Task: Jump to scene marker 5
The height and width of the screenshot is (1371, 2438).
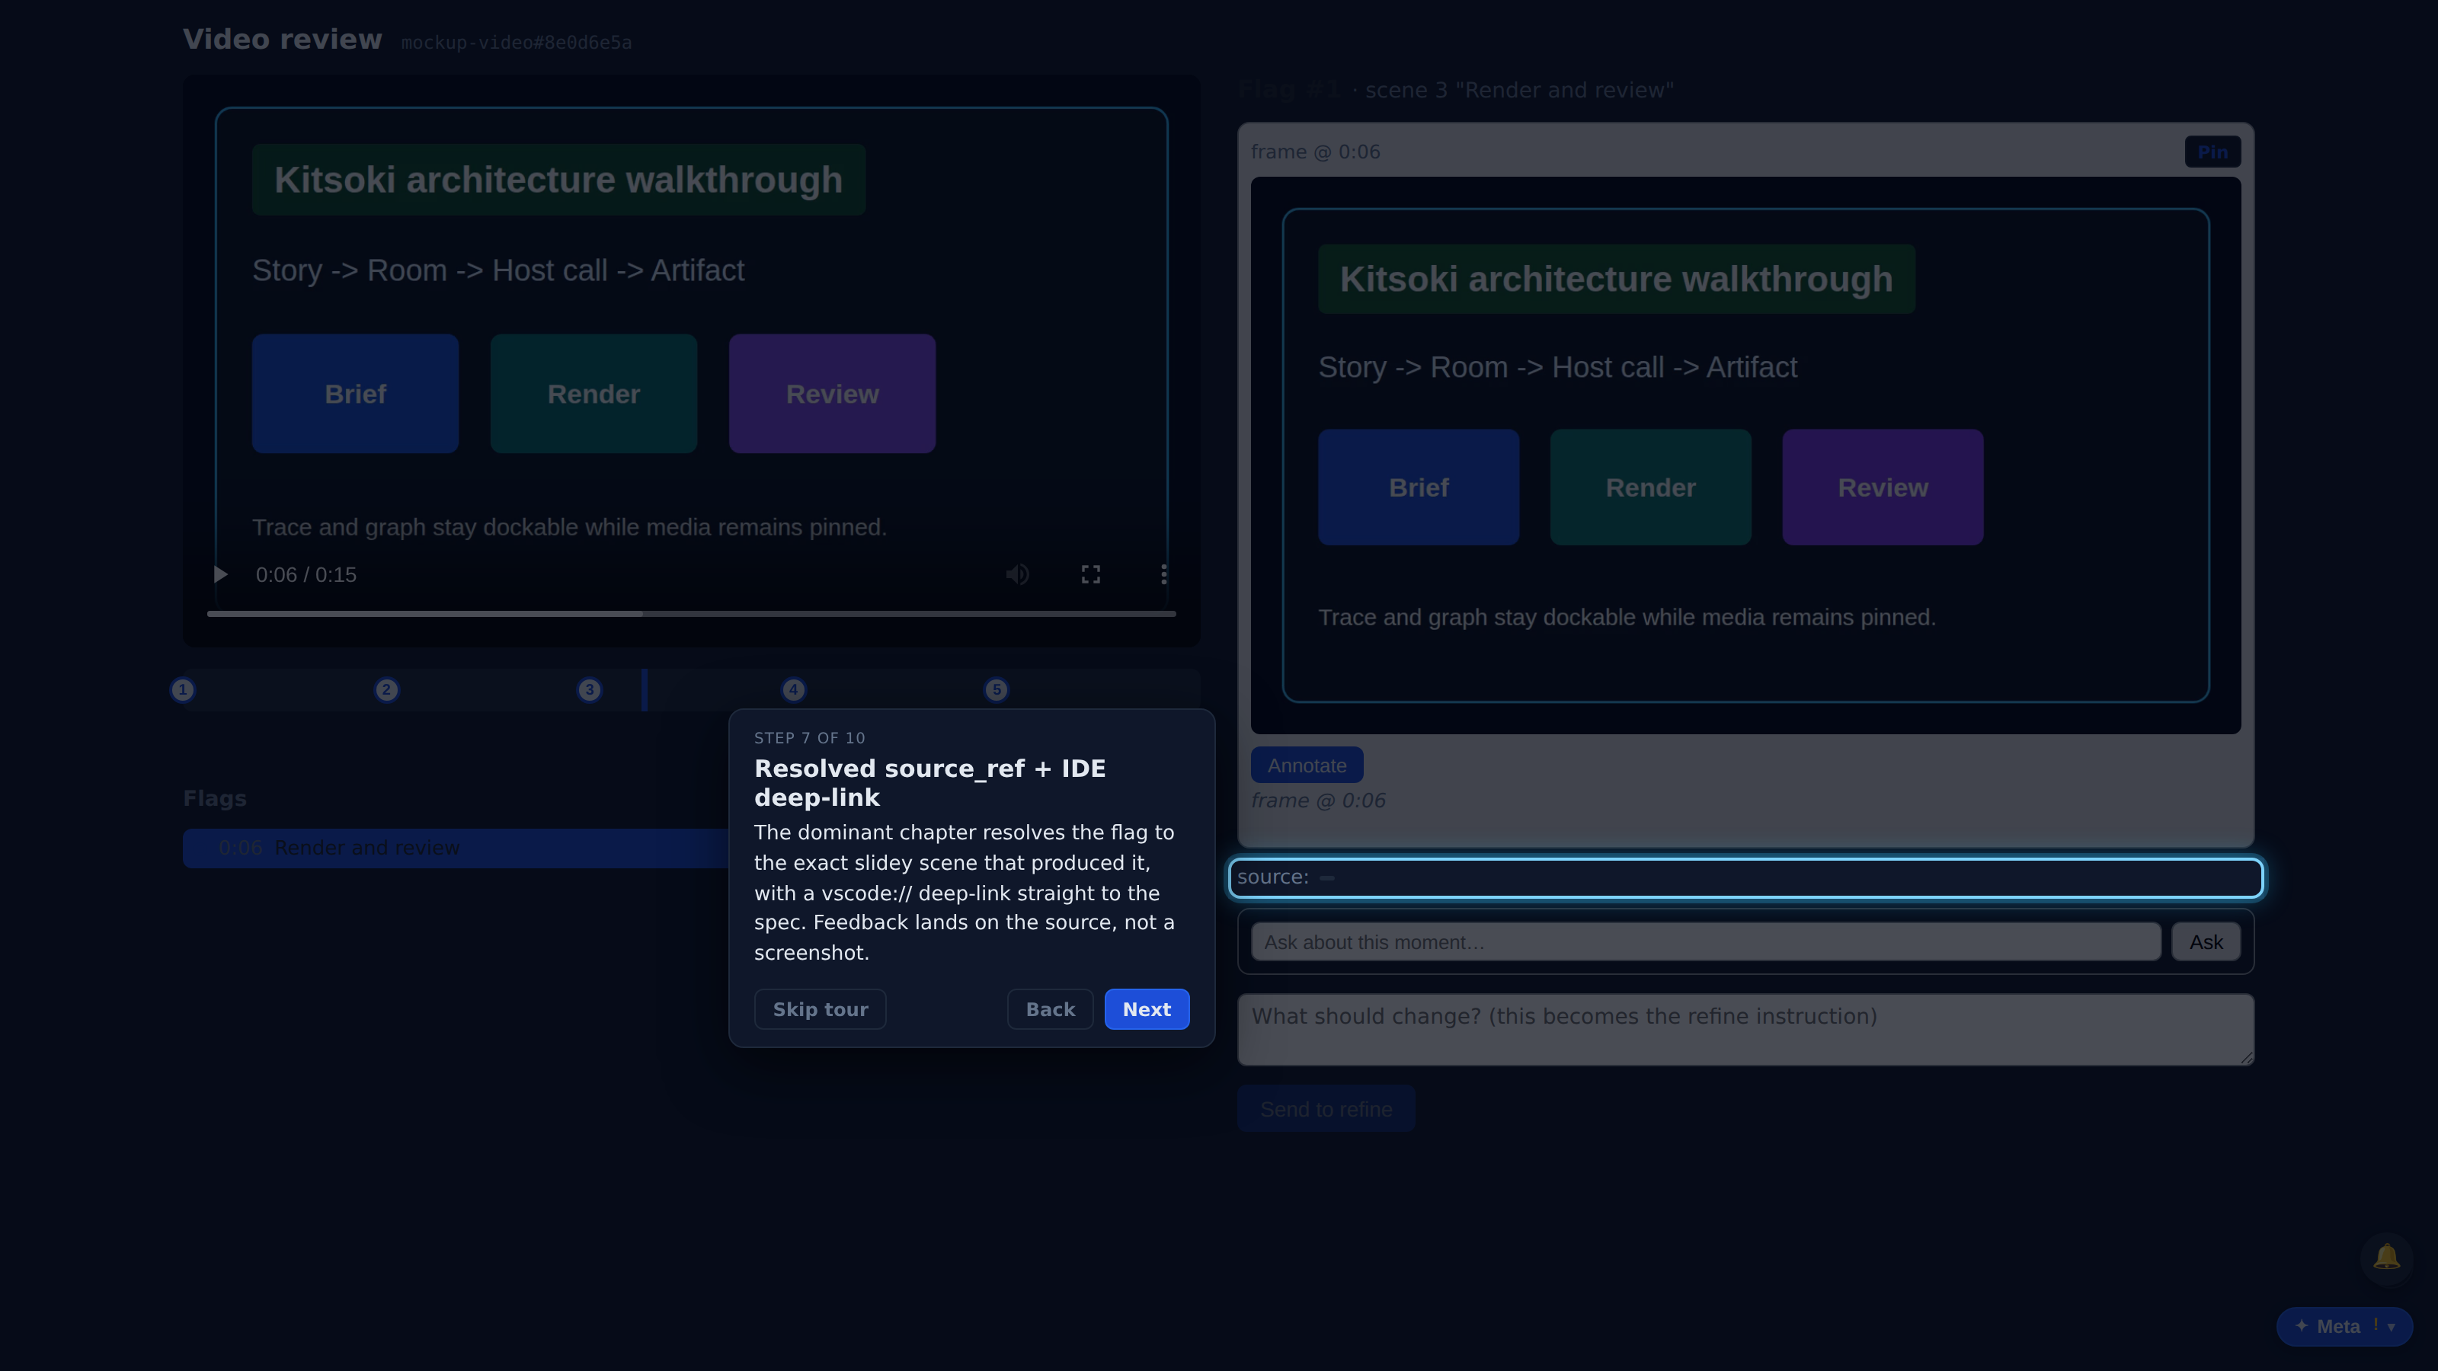Action: 997,690
